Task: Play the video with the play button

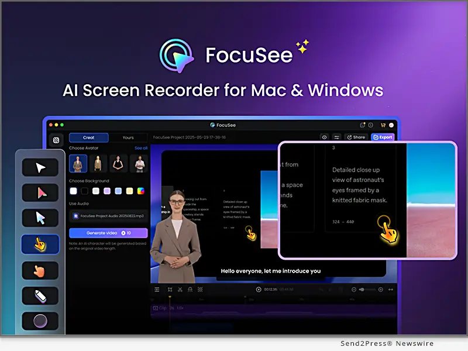Action: (259, 290)
